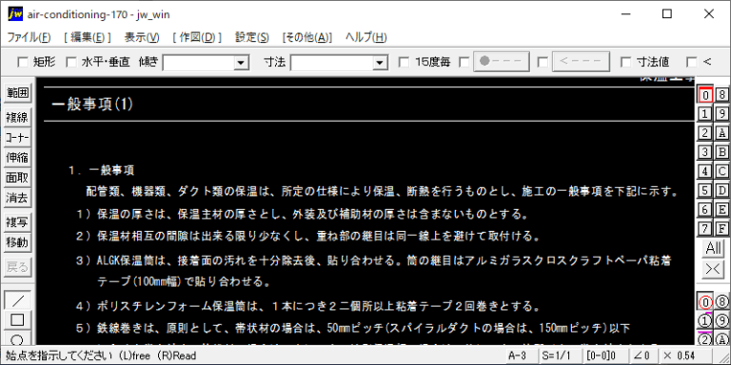Open the [その他(A)] menu
The width and height of the screenshot is (731, 365).
click(x=307, y=37)
